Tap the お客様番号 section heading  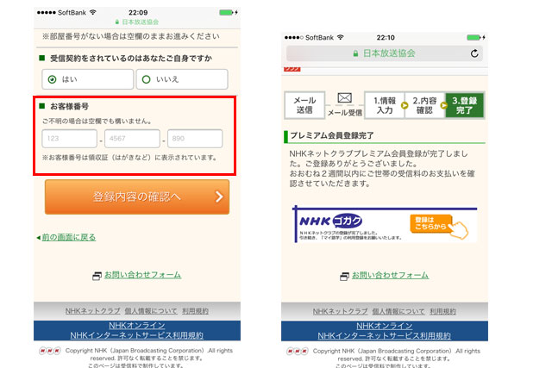(x=69, y=106)
